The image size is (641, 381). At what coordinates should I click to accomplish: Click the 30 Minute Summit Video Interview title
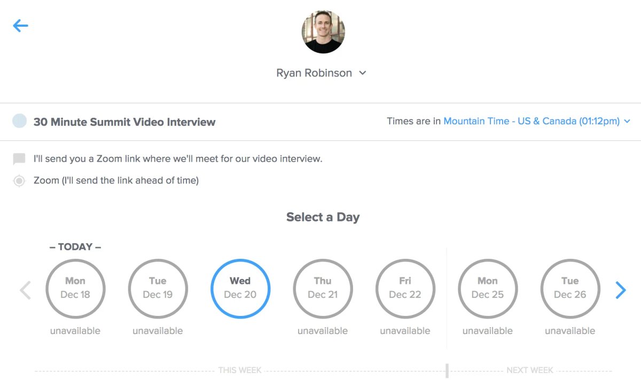[x=124, y=122]
